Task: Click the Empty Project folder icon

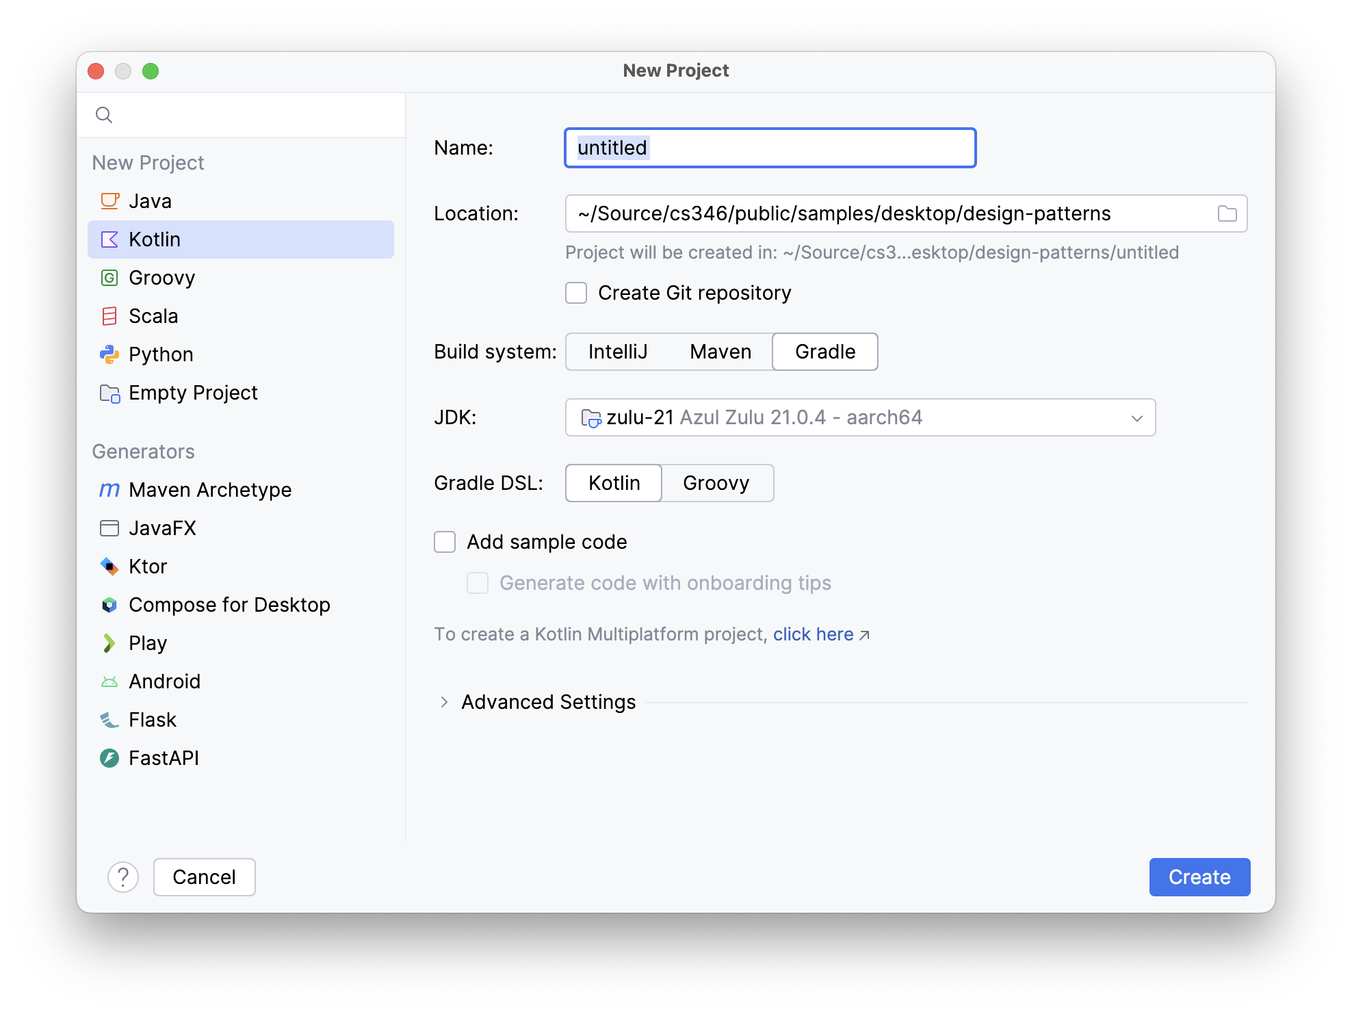Action: pos(109,393)
